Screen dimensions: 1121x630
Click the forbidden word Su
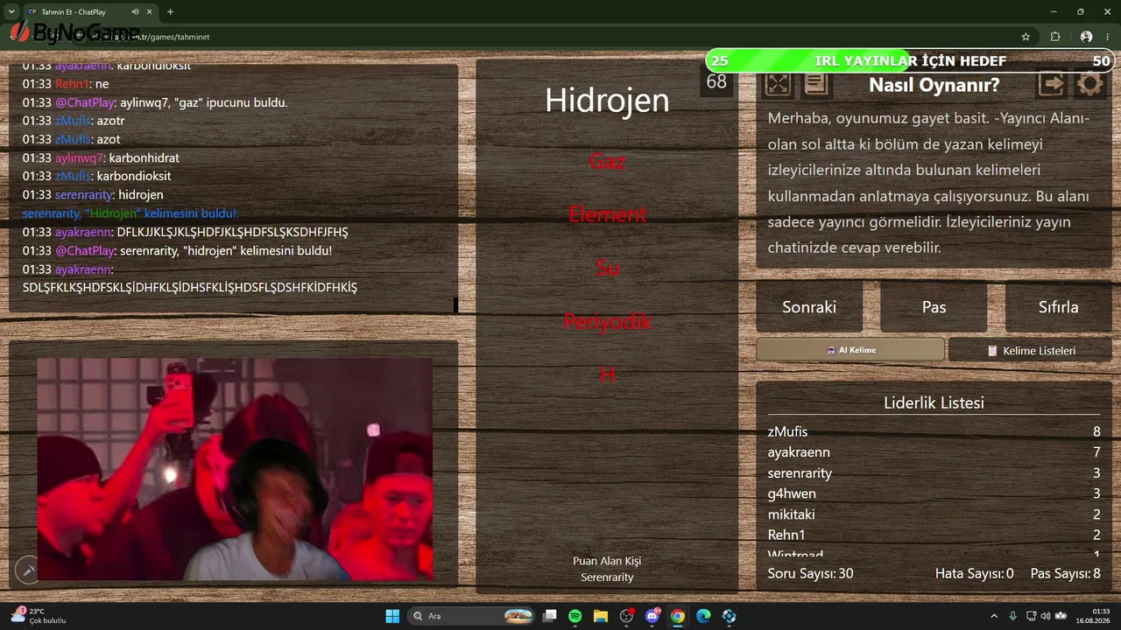coord(607,268)
